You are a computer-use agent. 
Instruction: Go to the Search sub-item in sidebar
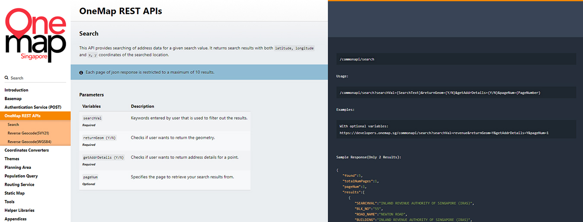point(13,124)
